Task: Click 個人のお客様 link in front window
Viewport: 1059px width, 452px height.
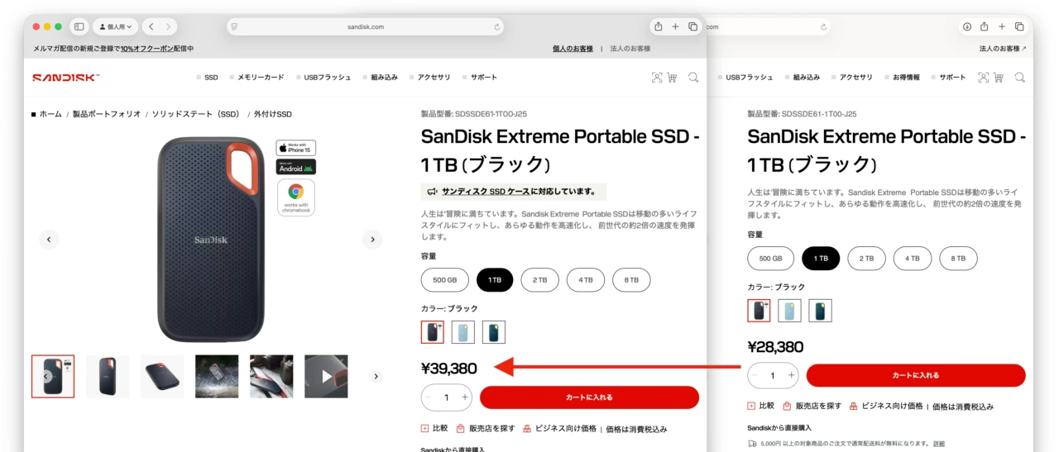Action: click(573, 49)
